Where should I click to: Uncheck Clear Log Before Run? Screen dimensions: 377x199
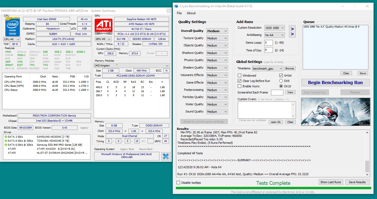[240, 81]
